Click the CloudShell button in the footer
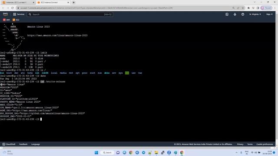This screenshot has width=278, height=156. point(9,144)
